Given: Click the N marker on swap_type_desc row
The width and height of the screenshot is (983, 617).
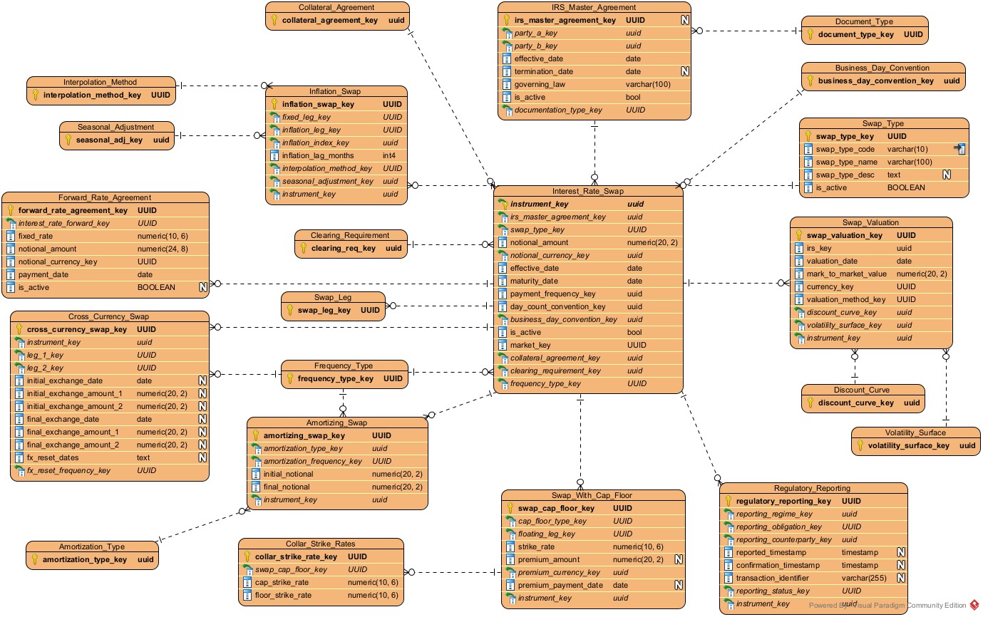Looking at the screenshot, I should click(947, 175).
